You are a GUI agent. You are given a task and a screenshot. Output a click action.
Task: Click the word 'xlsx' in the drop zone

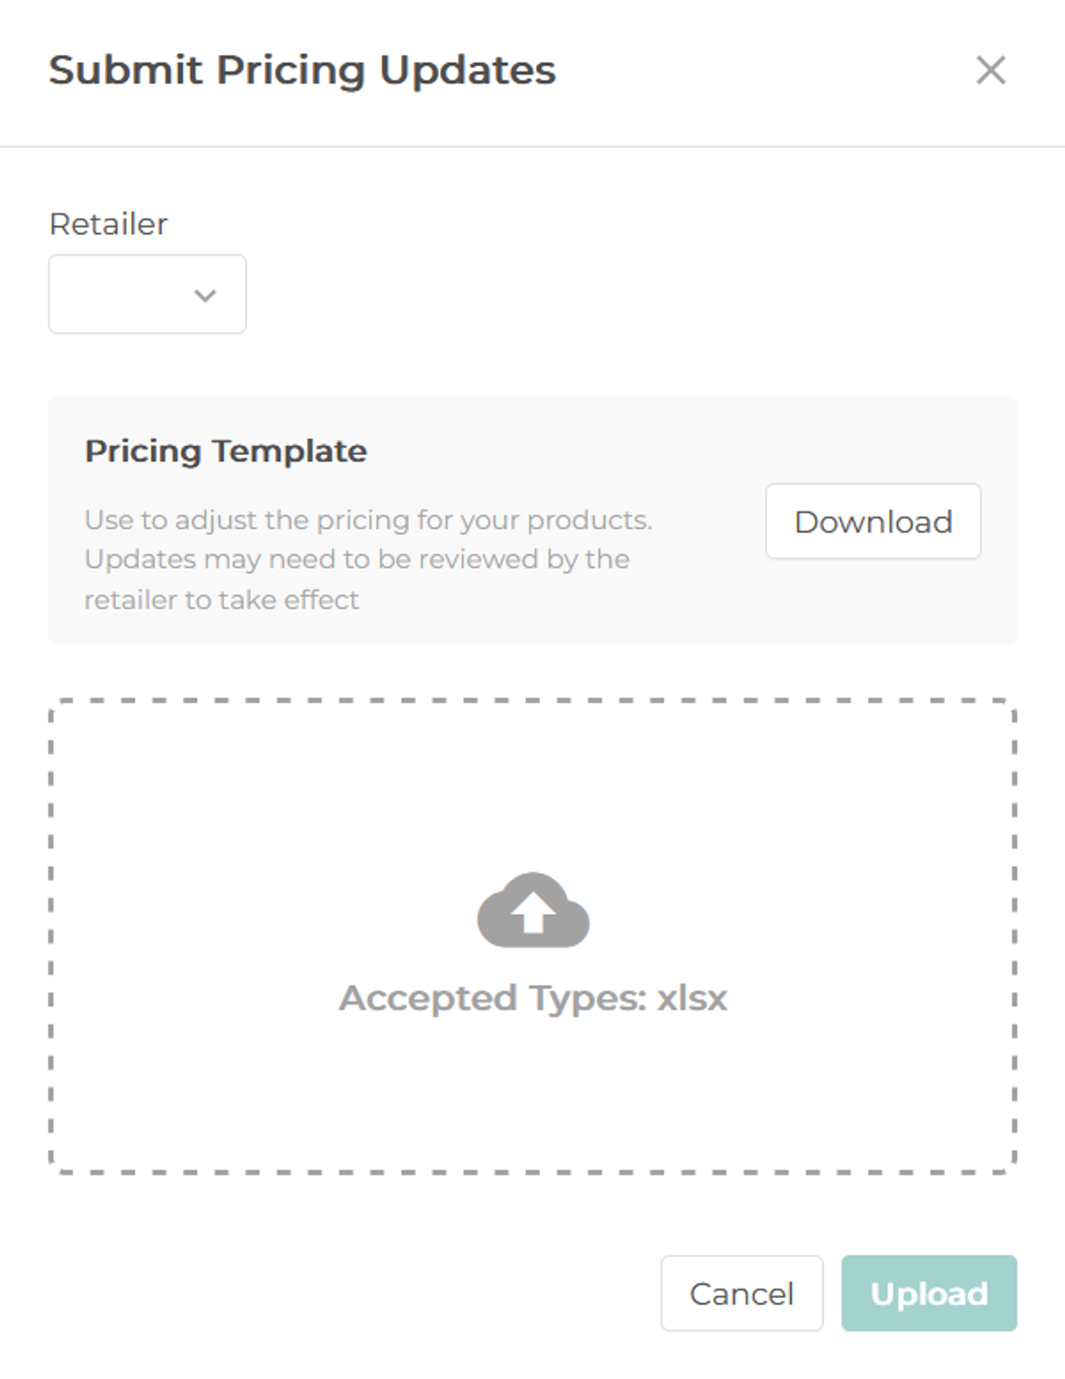coord(692,998)
